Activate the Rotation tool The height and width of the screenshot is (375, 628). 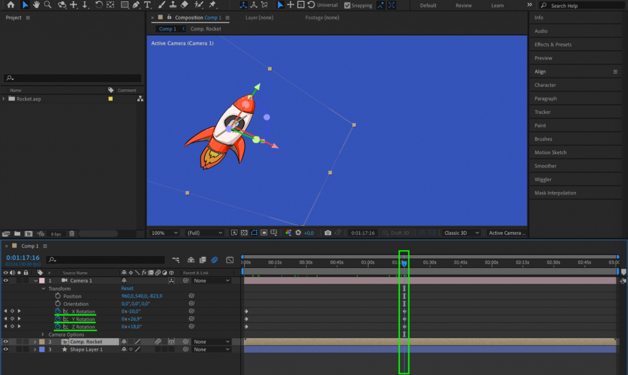pyautogui.click(x=99, y=5)
